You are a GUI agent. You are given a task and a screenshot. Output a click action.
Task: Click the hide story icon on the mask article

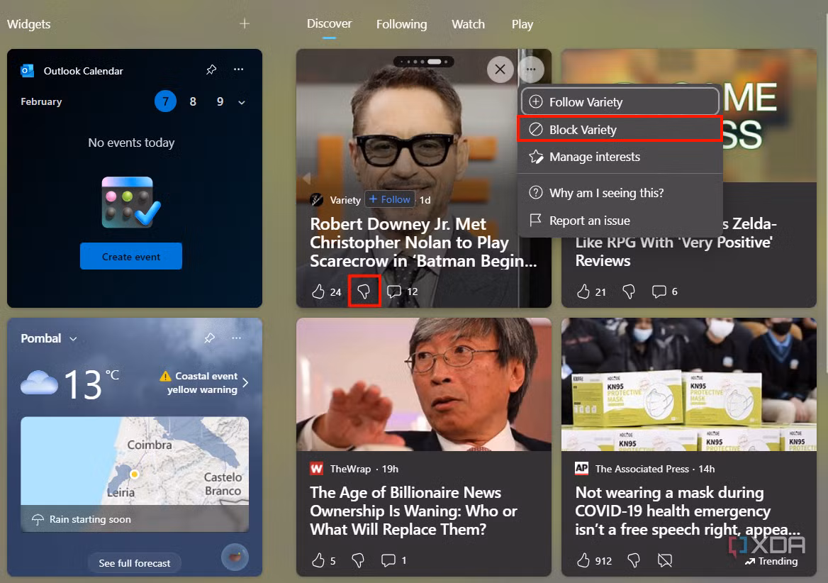tap(665, 560)
